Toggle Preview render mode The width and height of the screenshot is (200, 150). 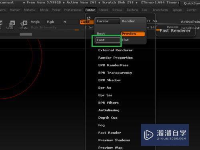pyautogui.click(x=133, y=34)
